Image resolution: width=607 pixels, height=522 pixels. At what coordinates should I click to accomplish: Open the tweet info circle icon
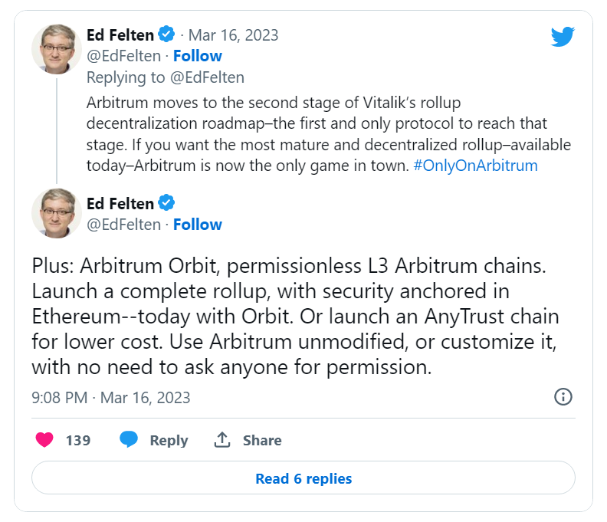pyautogui.click(x=563, y=396)
